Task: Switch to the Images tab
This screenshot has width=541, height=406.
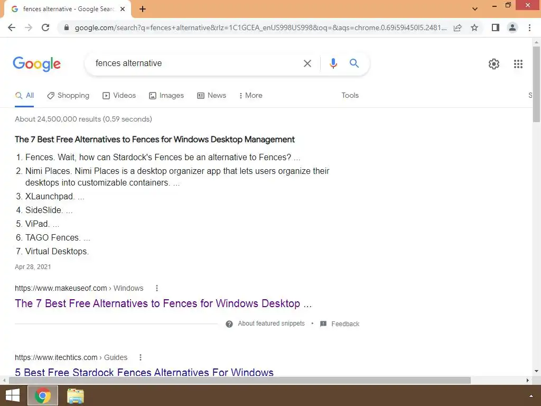Action: click(166, 96)
